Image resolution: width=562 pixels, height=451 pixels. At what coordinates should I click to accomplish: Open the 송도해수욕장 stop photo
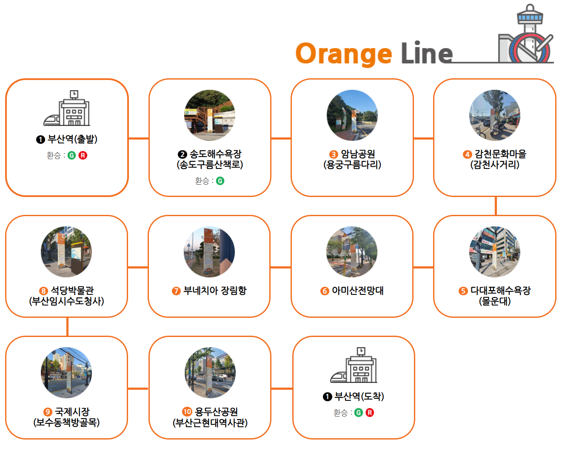(x=210, y=115)
